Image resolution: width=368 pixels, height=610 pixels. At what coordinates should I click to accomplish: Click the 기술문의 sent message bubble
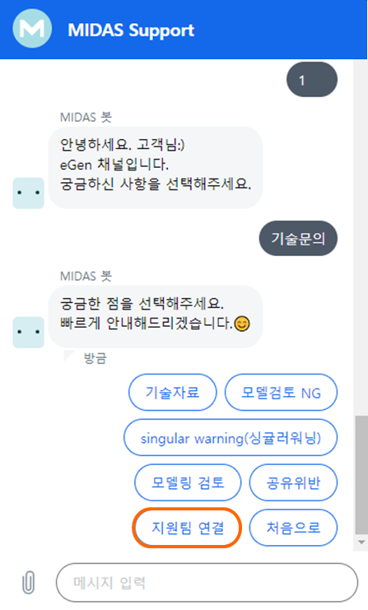(298, 239)
